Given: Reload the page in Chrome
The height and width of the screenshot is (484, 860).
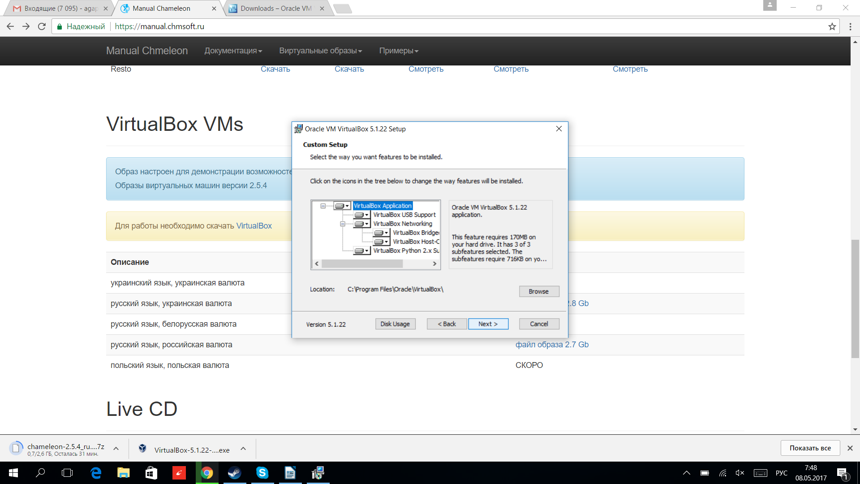Looking at the screenshot, I should pyautogui.click(x=42, y=26).
